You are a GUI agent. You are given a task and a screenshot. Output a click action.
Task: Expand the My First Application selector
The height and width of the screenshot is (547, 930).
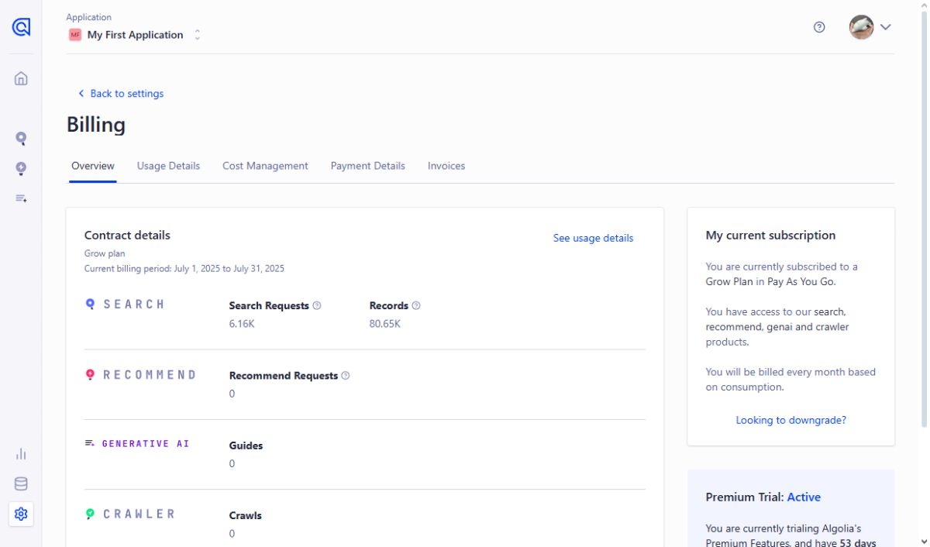(136, 35)
